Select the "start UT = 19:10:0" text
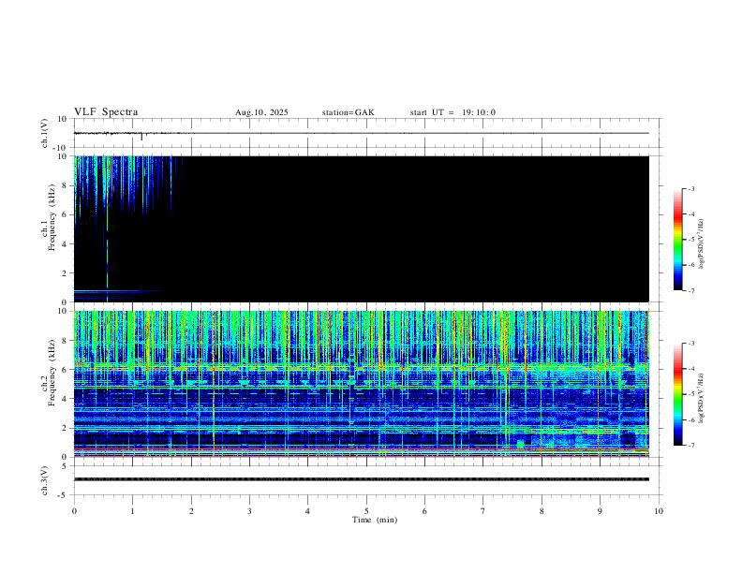This screenshot has width=742, height=573. tap(453, 112)
